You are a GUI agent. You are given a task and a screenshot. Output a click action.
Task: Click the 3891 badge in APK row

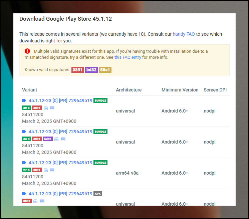[27, 201]
